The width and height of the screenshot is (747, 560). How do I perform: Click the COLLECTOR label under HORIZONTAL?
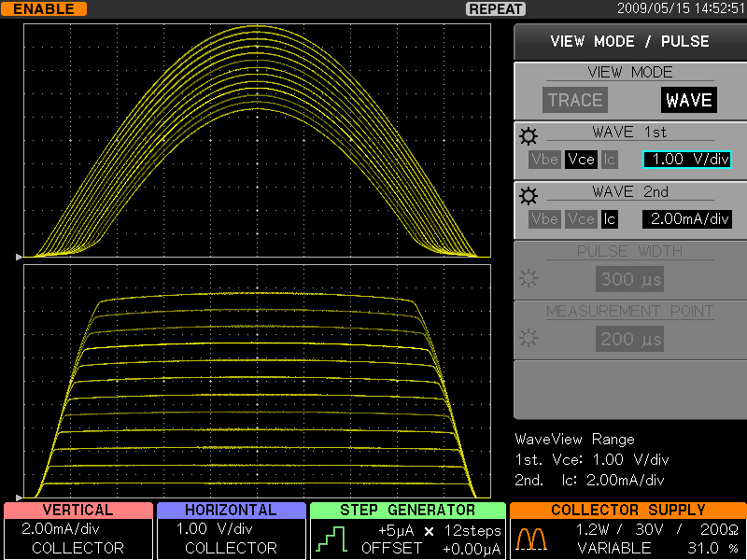pos(231,548)
